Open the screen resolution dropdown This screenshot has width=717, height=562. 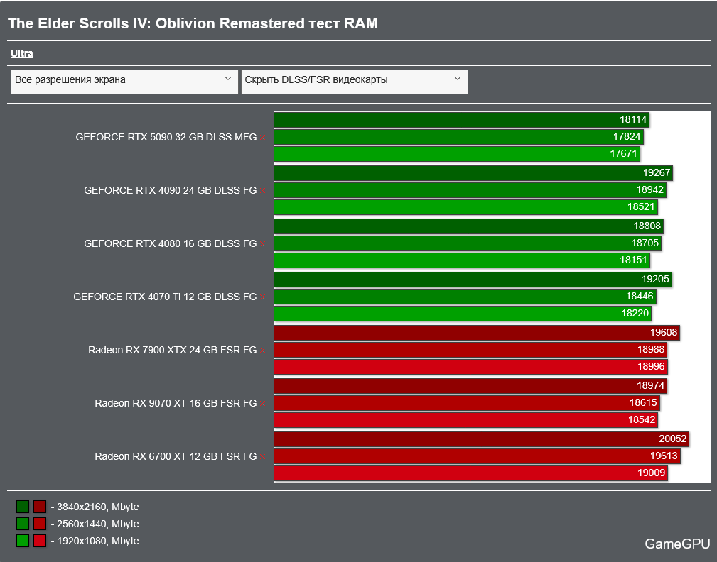click(124, 80)
